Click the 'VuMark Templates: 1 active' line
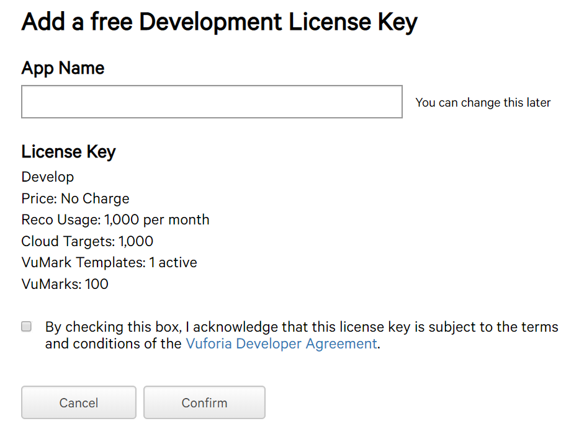 tap(109, 263)
